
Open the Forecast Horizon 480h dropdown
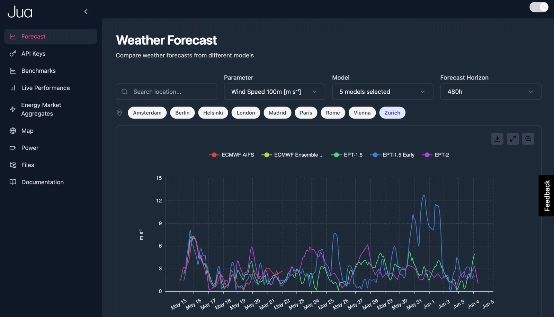coord(490,92)
